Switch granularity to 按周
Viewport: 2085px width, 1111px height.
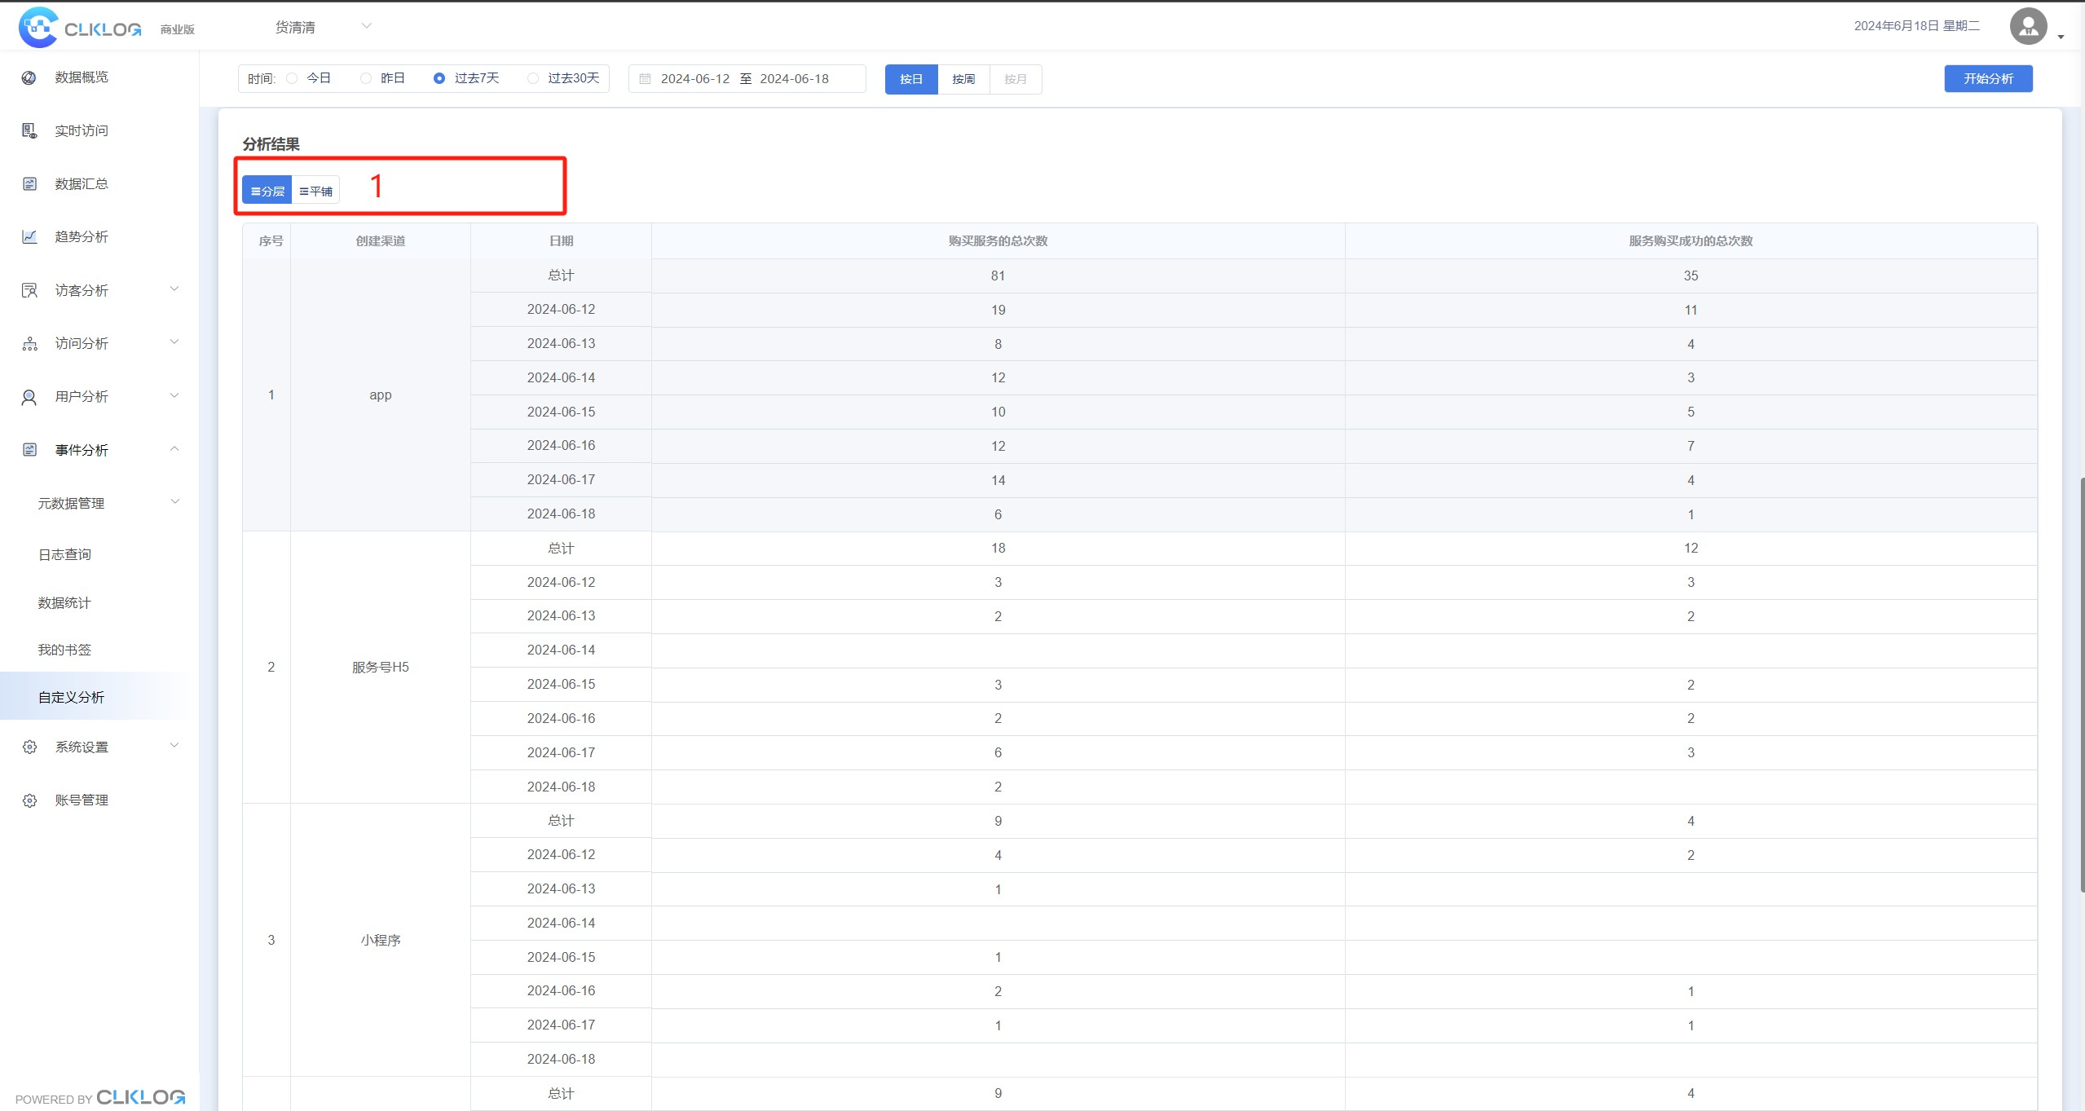(963, 79)
